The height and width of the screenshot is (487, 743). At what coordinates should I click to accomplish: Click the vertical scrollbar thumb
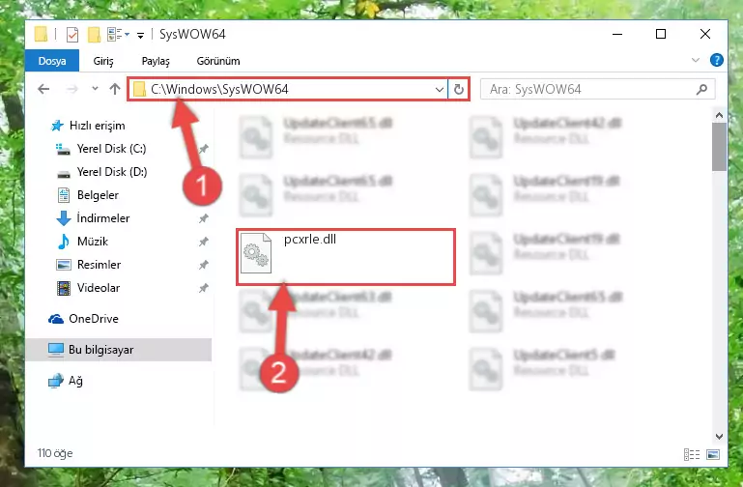[719, 147]
